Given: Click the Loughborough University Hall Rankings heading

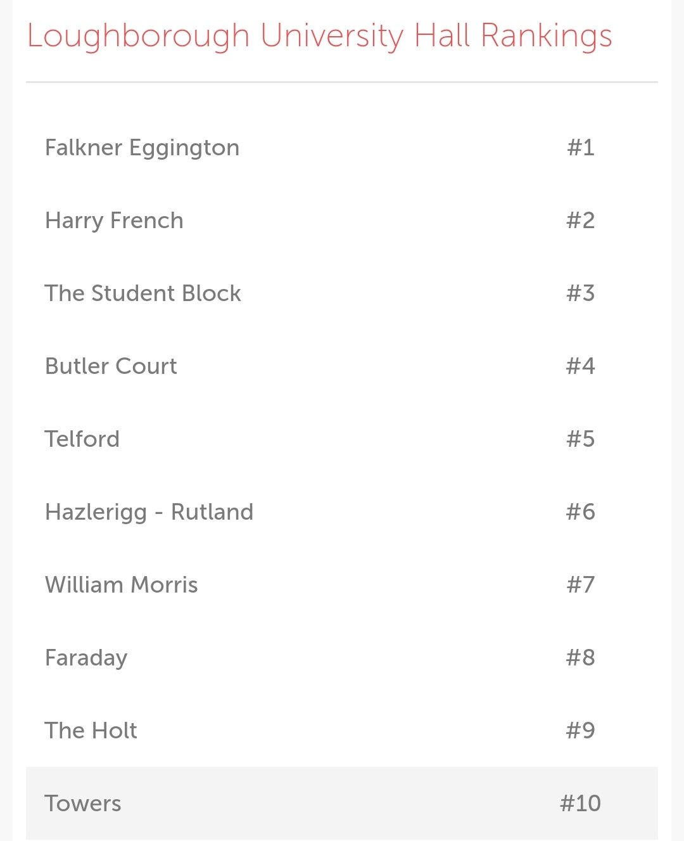Looking at the screenshot, I should point(319,37).
